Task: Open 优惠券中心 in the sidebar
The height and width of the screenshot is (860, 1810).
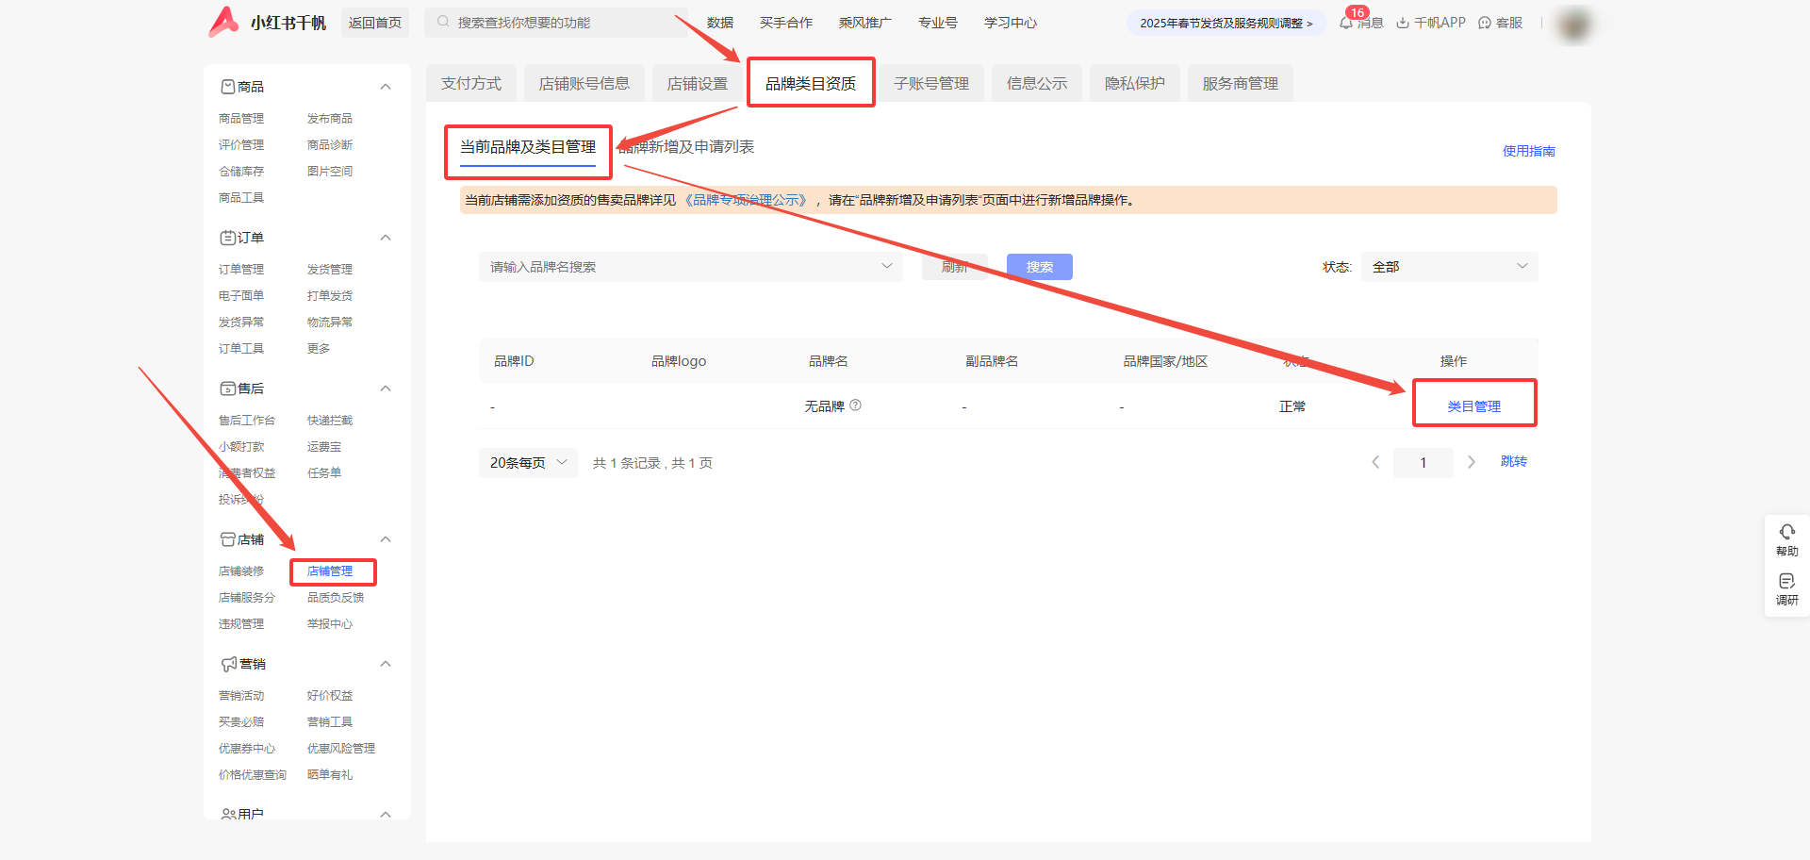Action: click(x=247, y=749)
